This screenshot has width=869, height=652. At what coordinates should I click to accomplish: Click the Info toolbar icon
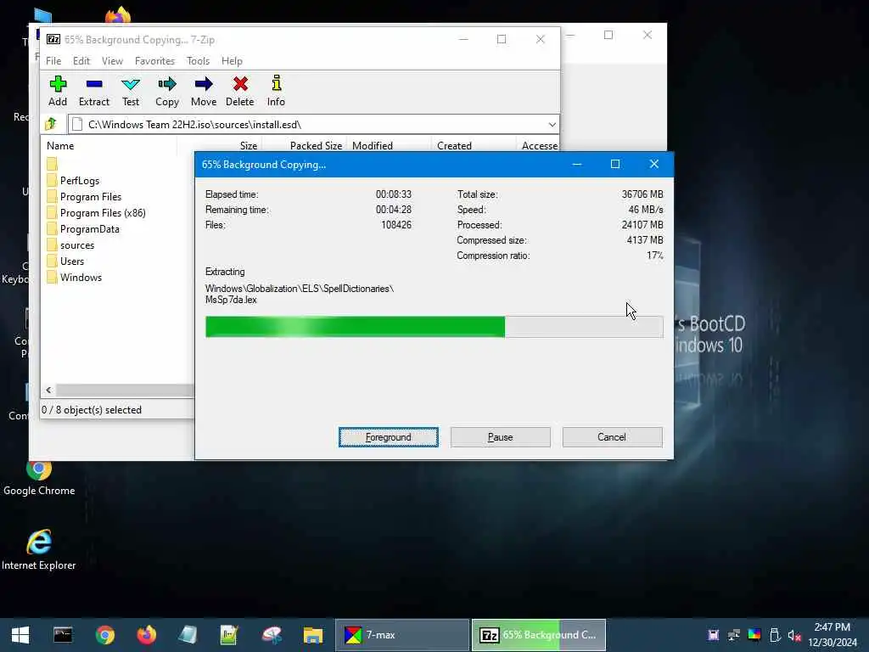[276, 91]
